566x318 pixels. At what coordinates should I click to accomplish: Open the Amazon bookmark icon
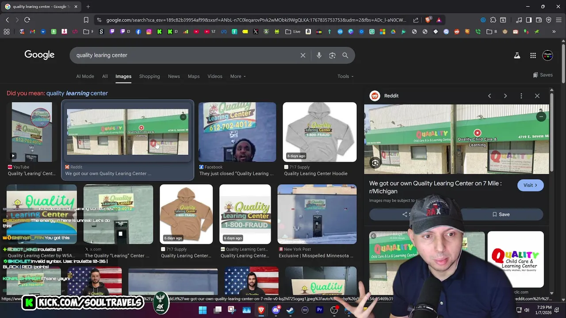[308, 32]
